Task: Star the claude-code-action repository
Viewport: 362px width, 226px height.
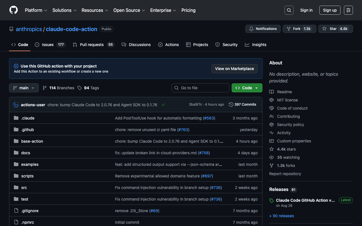Action: click(335, 29)
